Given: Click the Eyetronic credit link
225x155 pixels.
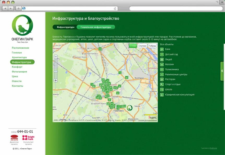Looking at the screenshot, I should point(213,148).
